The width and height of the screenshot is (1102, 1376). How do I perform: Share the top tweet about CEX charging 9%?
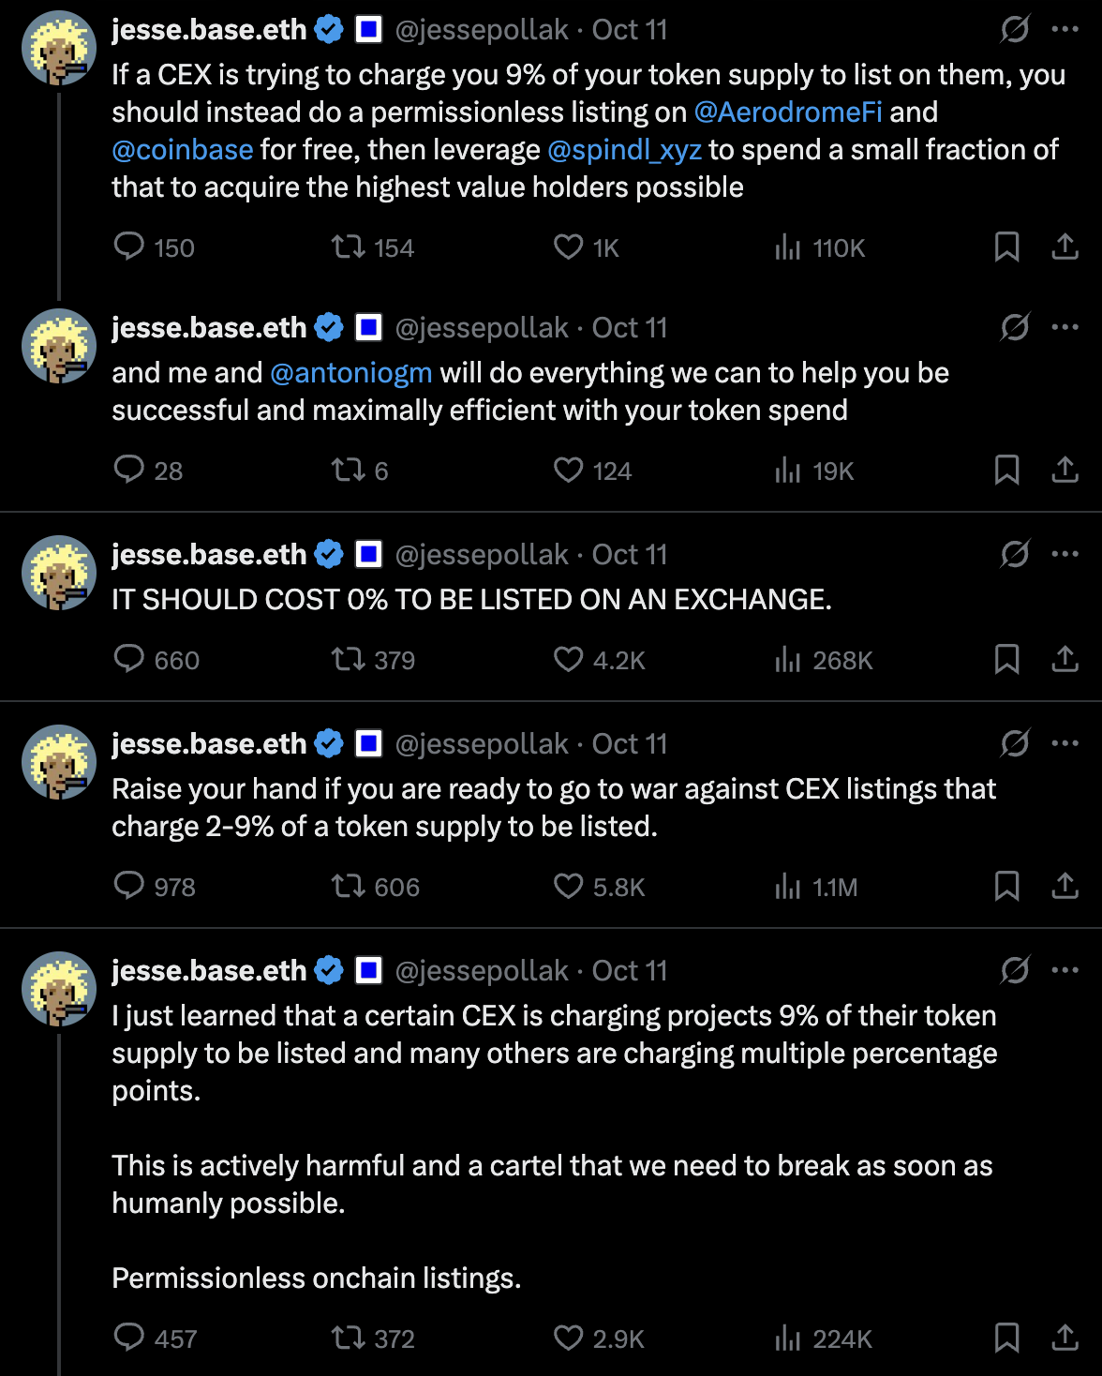(x=1065, y=247)
